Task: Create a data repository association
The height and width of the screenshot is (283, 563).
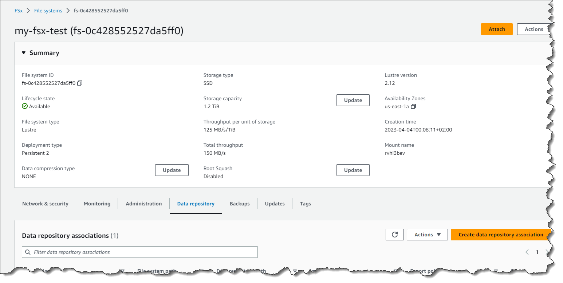Action: pyautogui.click(x=501, y=235)
